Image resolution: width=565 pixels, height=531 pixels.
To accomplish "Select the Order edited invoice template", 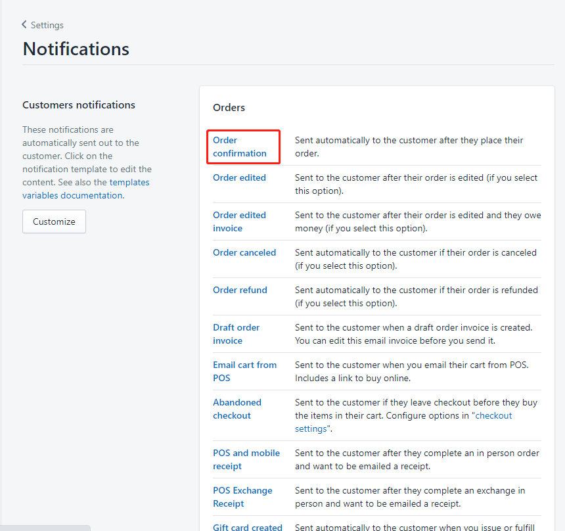I will click(x=239, y=221).
